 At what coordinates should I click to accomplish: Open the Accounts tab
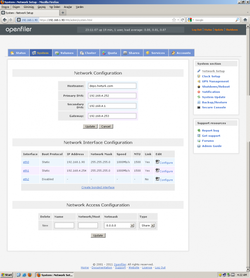(181, 53)
